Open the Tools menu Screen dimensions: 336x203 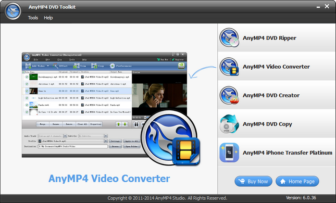pos(33,18)
